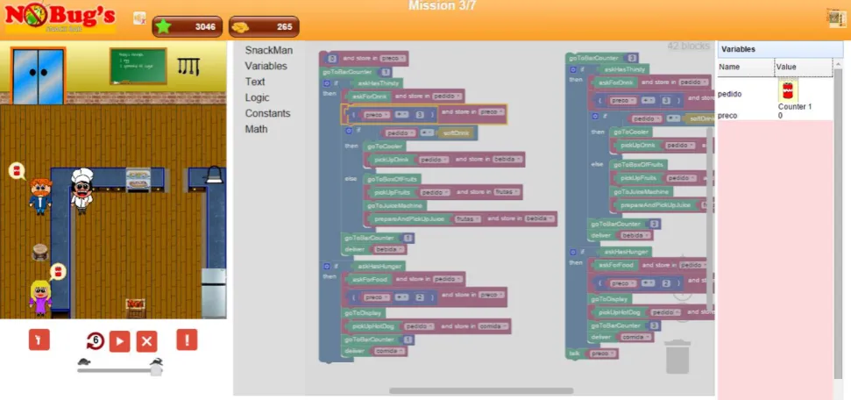The width and height of the screenshot is (851, 400).
Task: Click the red-haired customer's order speech balloon
Action: click(17, 171)
